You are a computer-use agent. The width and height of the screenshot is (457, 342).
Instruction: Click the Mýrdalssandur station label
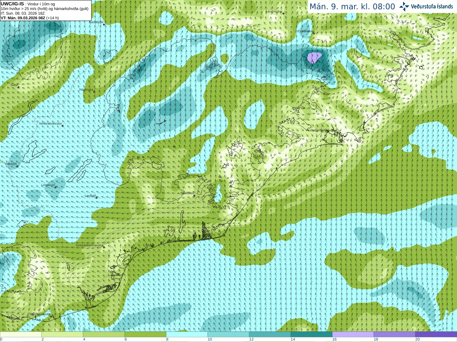[x=40, y=314]
